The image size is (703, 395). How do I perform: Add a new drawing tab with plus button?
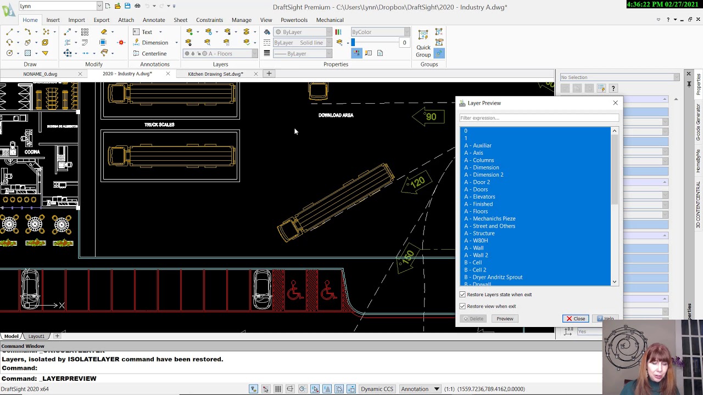(269, 74)
